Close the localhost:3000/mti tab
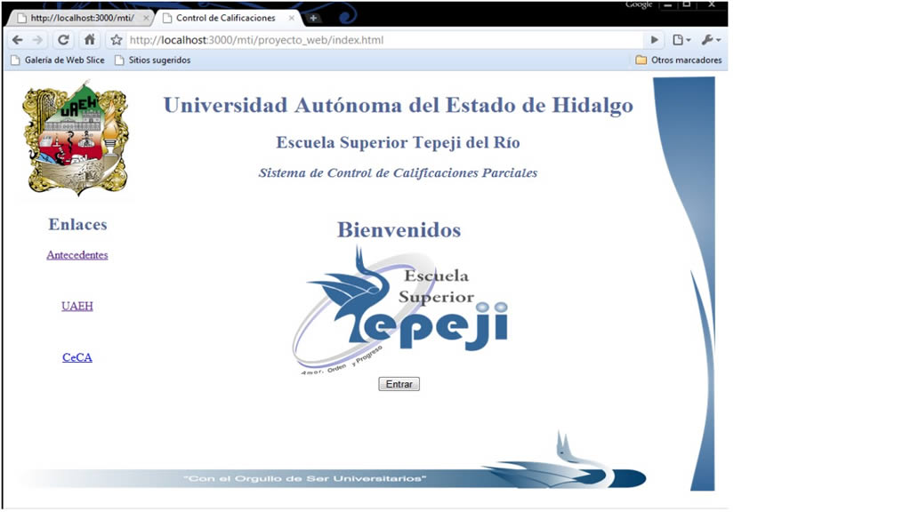Screen dimensions: 911x512 click(x=146, y=18)
